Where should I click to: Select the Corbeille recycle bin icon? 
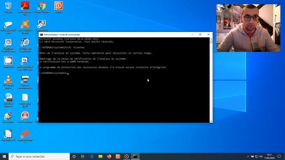pyautogui.click(x=8, y=7)
